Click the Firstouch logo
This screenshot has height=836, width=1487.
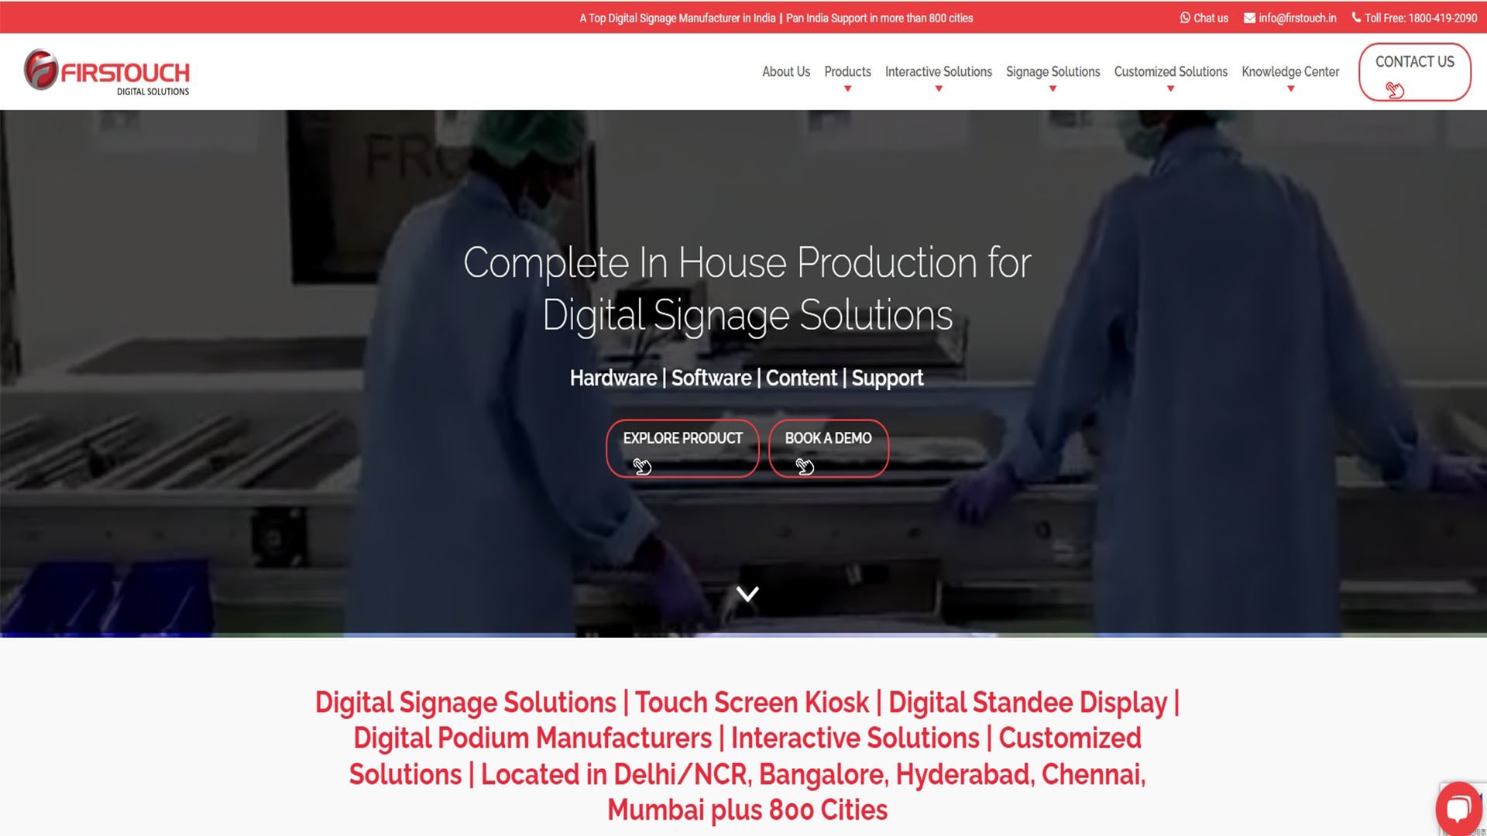pyautogui.click(x=107, y=72)
